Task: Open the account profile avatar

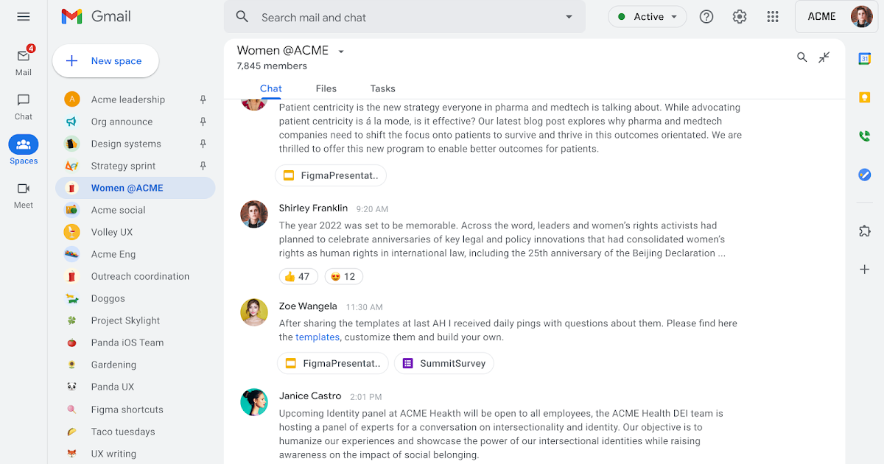Action: [x=861, y=16]
